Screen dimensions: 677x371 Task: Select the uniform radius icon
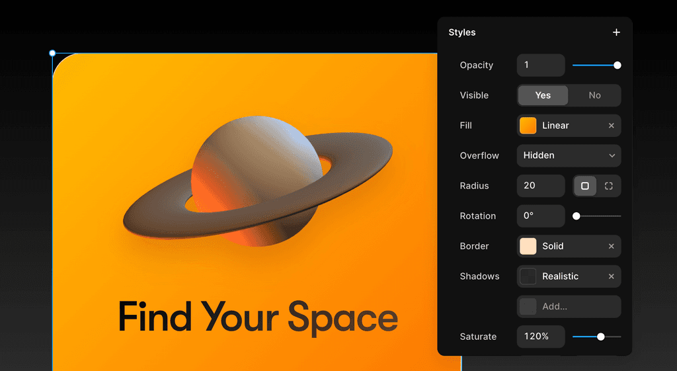585,186
